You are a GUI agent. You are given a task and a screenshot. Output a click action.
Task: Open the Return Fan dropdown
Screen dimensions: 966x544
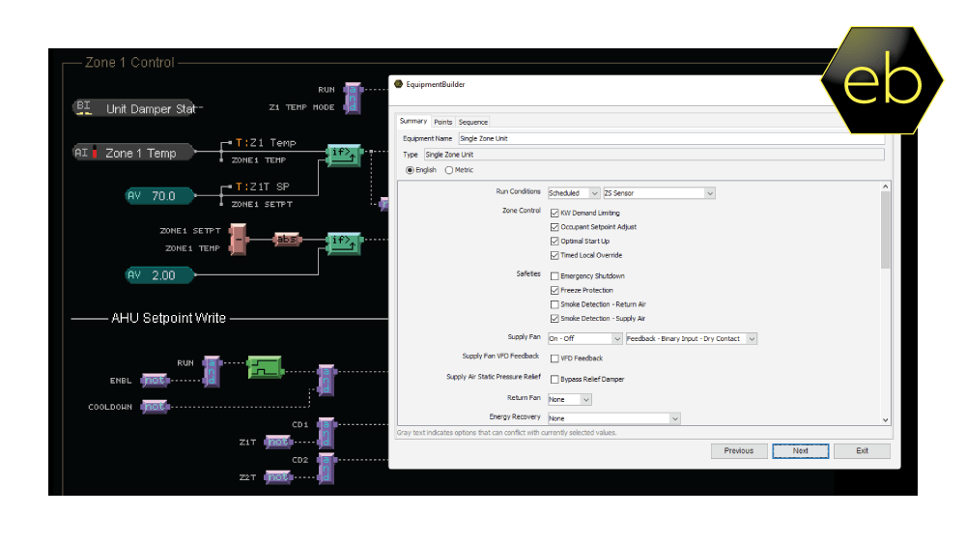(570, 400)
